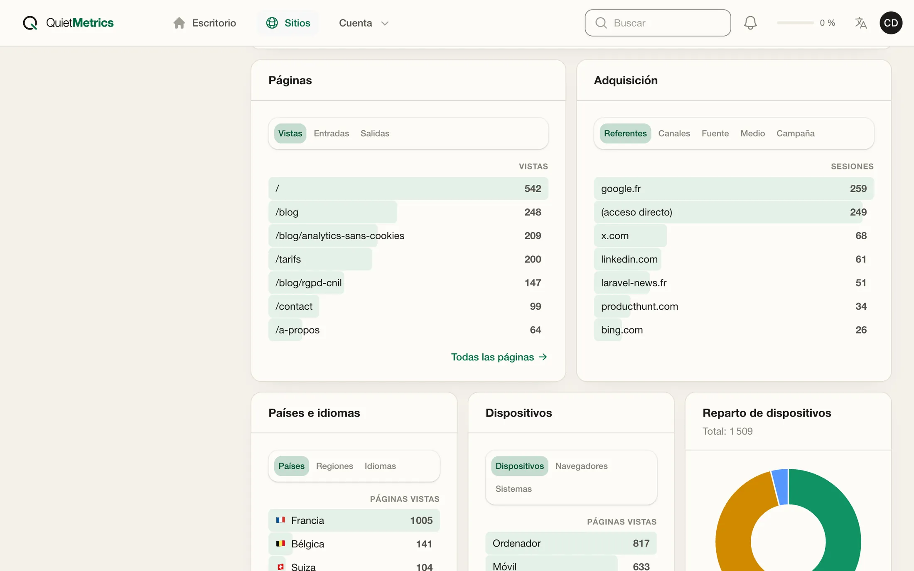
Task: Click the SESIONES column header
Action: 852,166
